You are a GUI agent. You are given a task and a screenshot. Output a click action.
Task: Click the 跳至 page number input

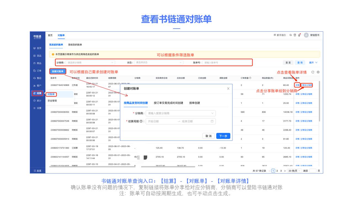tap(313, 171)
